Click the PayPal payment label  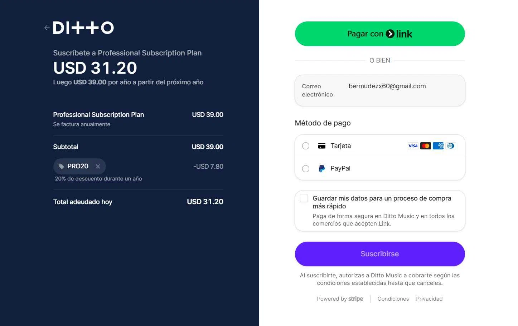click(340, 168)
